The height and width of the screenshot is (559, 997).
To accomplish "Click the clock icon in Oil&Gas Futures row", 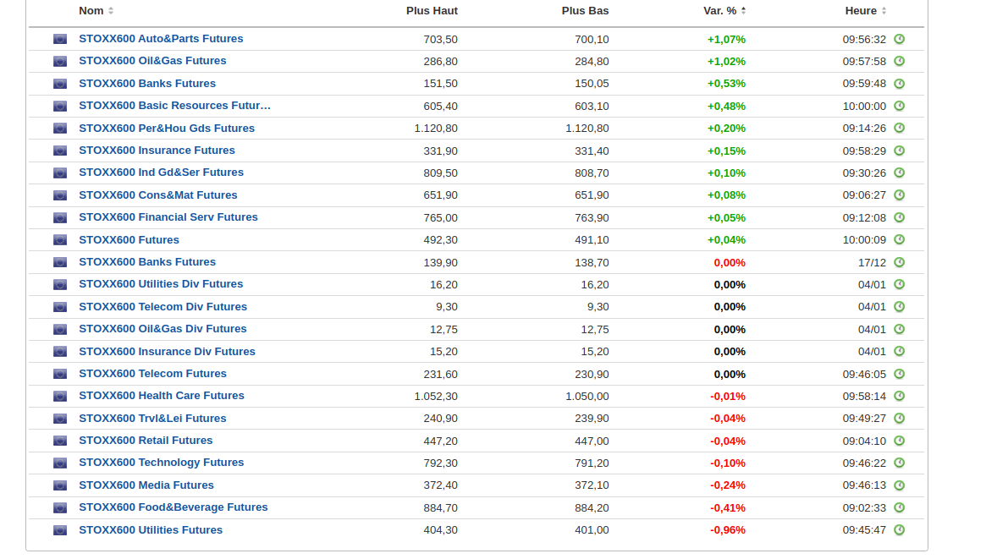I will pos(899,61).
